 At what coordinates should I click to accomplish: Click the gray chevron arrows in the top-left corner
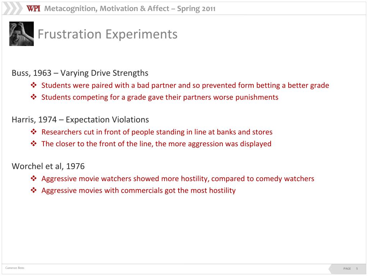coord(12,8)
